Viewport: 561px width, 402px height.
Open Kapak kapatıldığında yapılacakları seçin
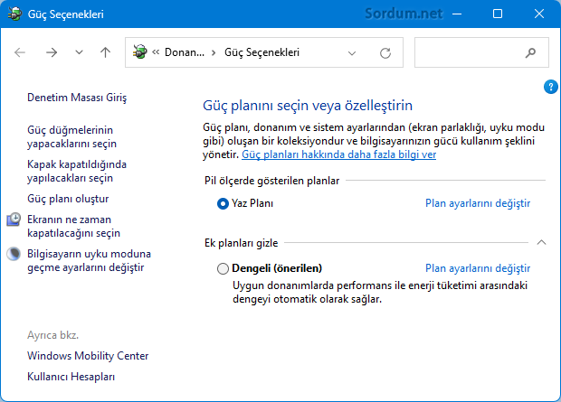[x=77, y=171]
